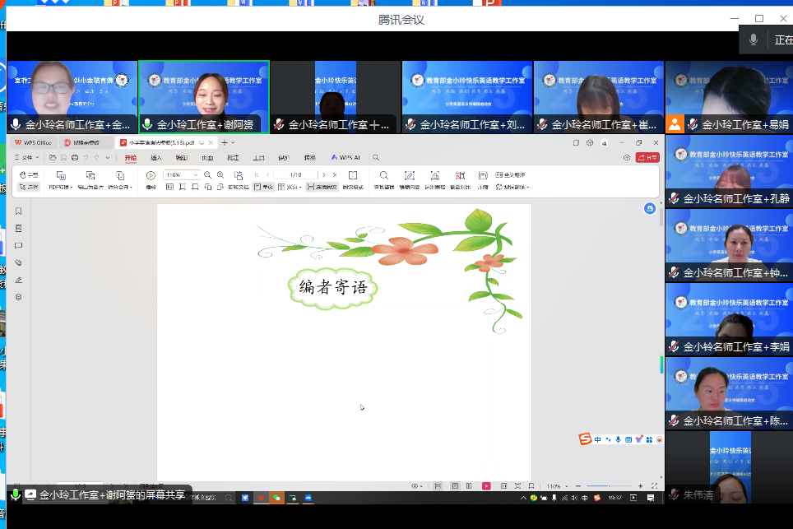Click the find magnifier tool in ribbon
The width and height of the screenshot is (793, 529).
click(x=383, y=175)
